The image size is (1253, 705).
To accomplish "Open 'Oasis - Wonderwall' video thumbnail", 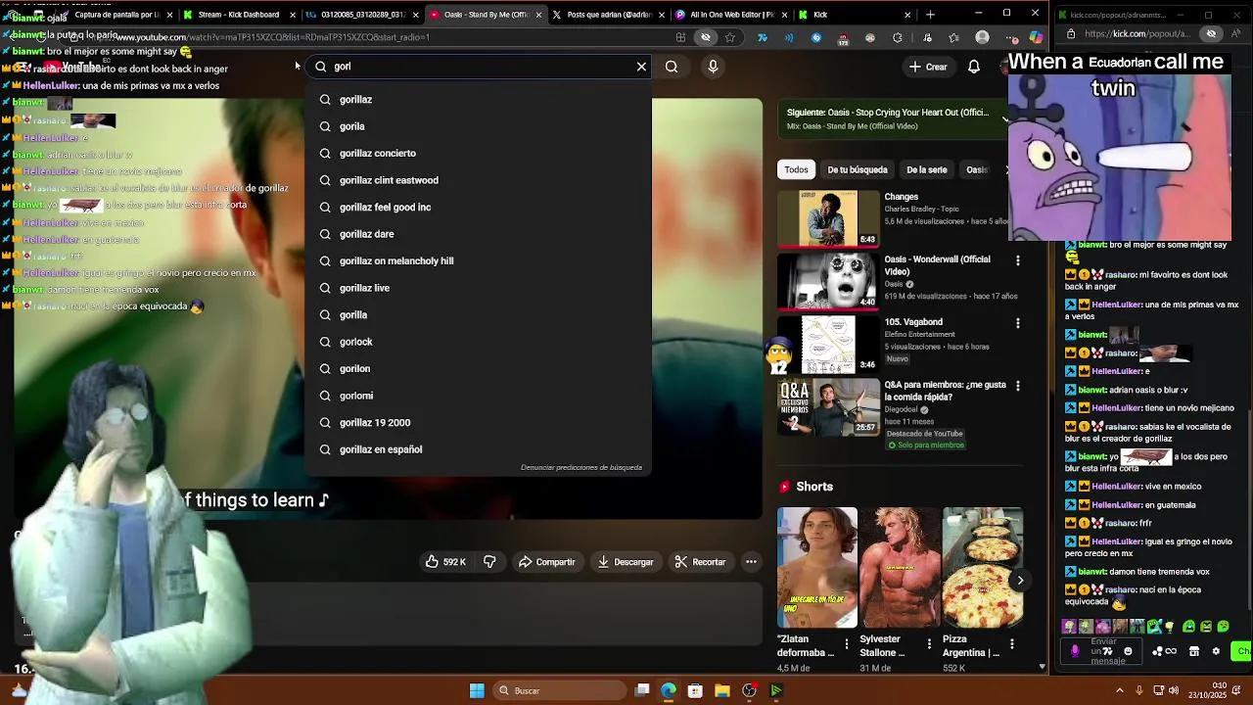I will point(828,281).
